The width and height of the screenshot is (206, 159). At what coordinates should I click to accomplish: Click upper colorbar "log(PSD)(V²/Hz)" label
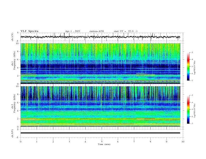195,68
